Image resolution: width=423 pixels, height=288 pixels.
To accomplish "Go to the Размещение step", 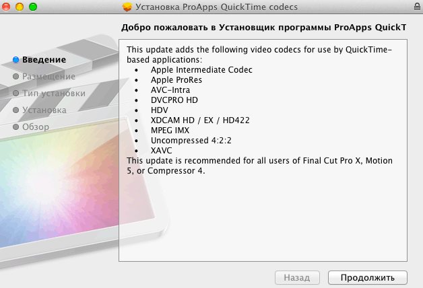I will click(48, 77).
